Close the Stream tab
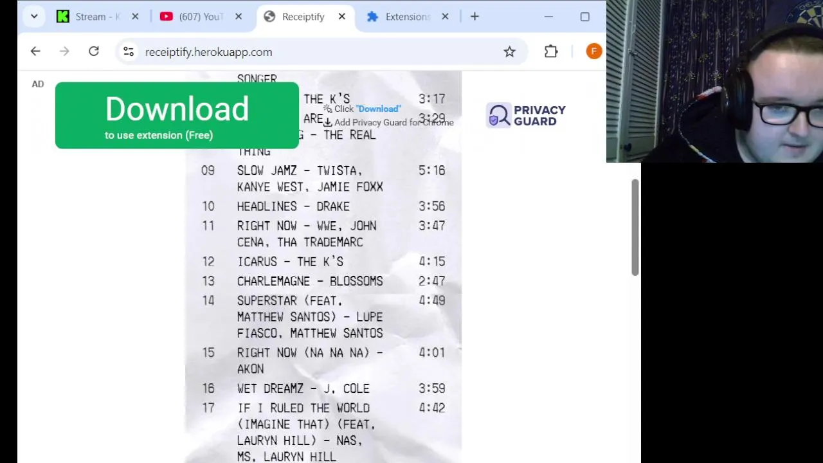 pyautogui.click(x=135, y=17)
